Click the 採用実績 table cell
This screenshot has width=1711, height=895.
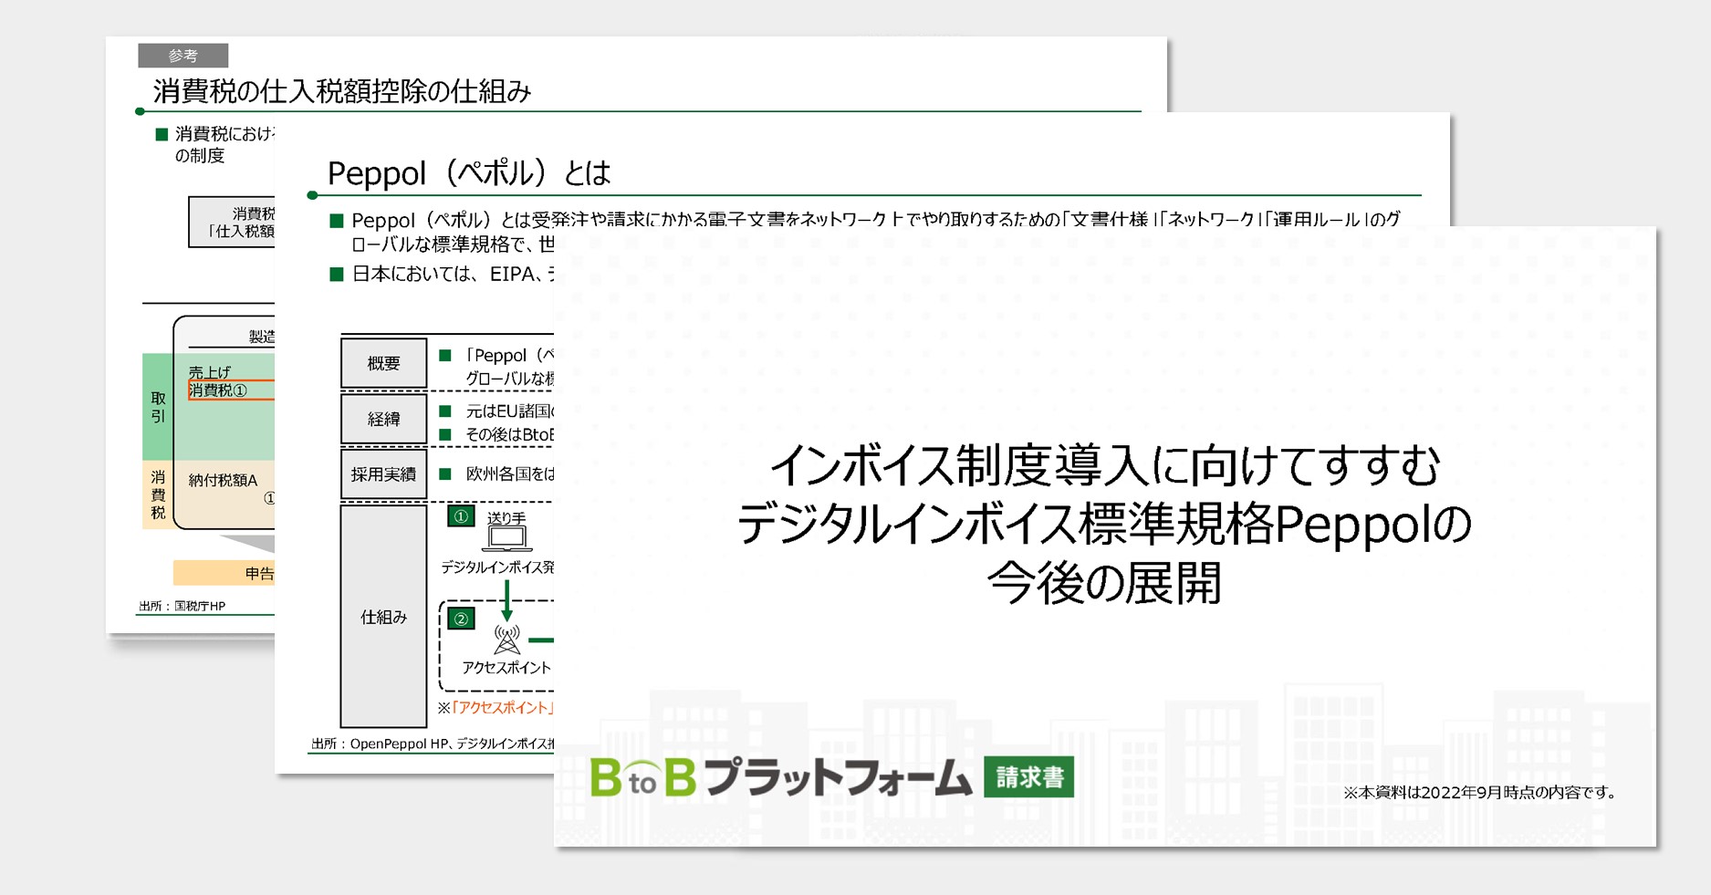coord(383,474)
